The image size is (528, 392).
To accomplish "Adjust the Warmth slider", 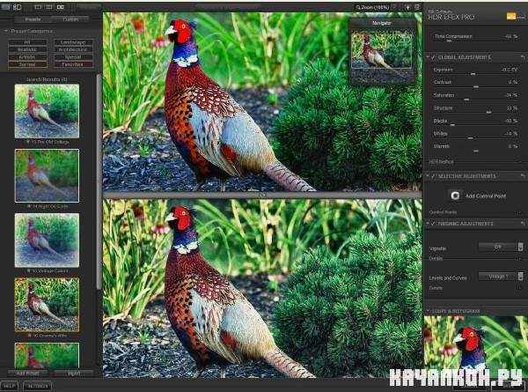I will pos(476,151).
